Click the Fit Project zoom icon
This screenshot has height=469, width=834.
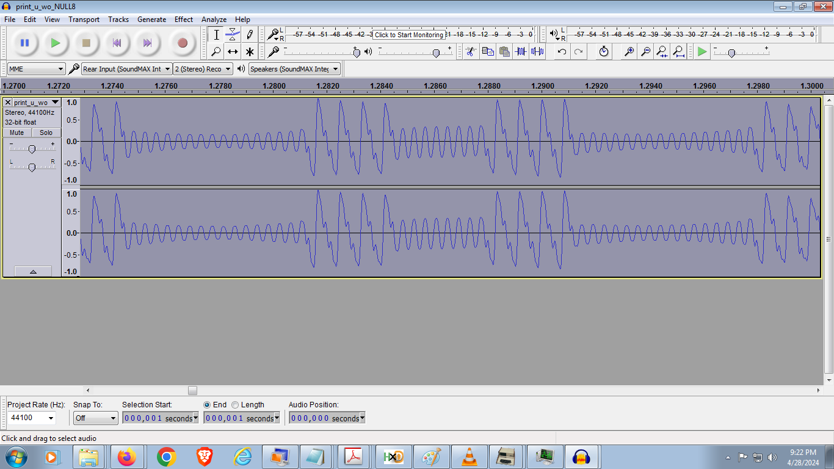[x=678, y=51]
